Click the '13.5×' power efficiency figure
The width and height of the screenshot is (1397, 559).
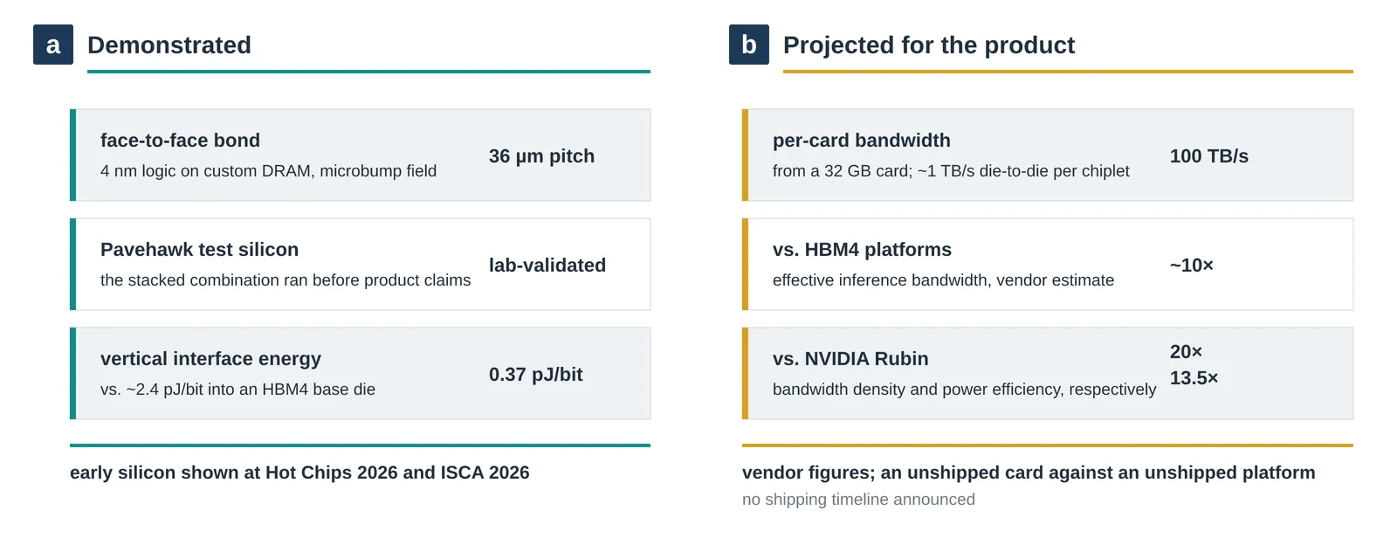click(x=1194, y=378)
